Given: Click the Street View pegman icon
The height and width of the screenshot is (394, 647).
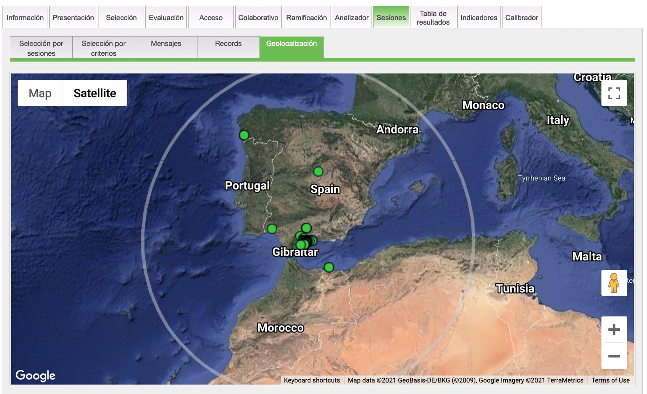Looking at the screenshot, I should coord(614,283).
